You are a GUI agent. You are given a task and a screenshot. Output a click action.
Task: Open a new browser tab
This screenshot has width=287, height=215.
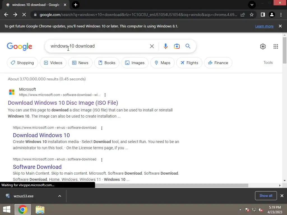tap(76, 5)
